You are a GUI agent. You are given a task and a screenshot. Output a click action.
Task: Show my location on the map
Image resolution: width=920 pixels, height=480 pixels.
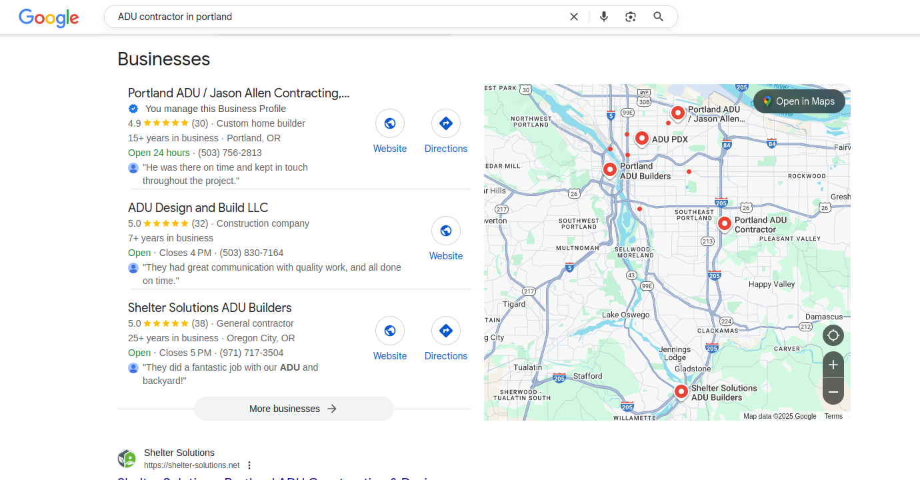[x=833, y=335]
